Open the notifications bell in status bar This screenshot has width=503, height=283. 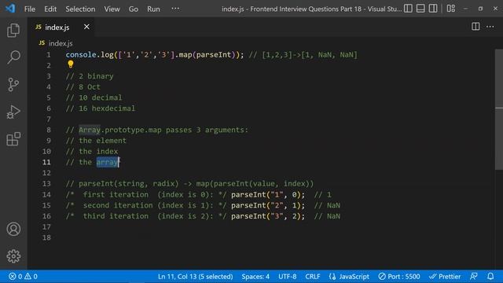pos(490,276)
